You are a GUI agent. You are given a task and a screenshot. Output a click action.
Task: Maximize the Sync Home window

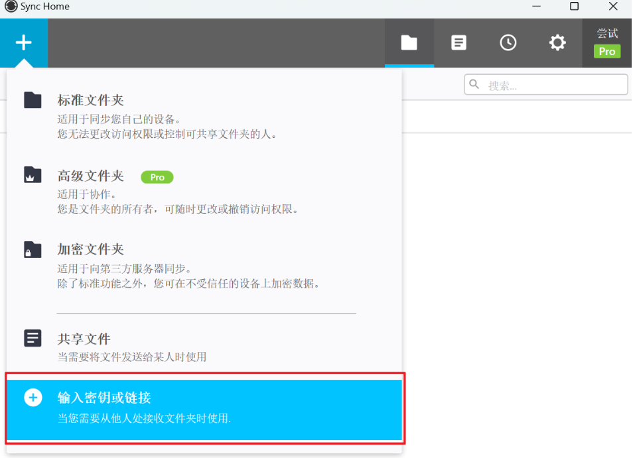coord(574,7)
